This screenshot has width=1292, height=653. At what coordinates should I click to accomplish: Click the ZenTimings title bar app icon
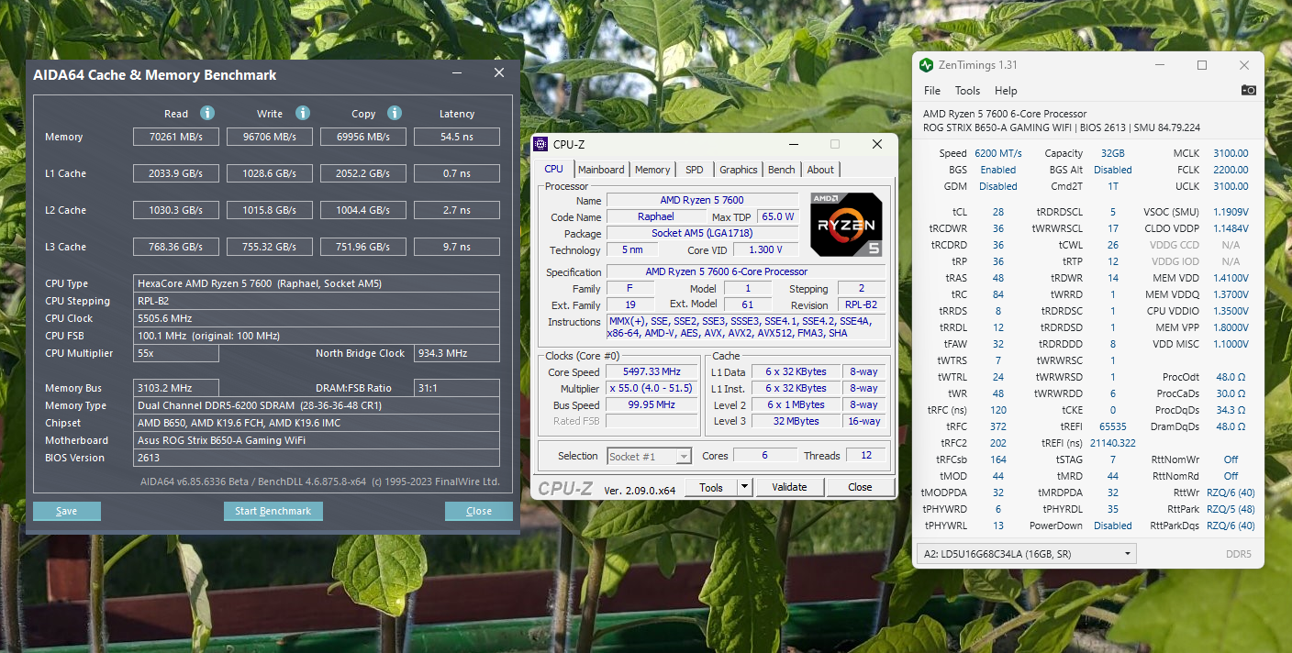927,65
